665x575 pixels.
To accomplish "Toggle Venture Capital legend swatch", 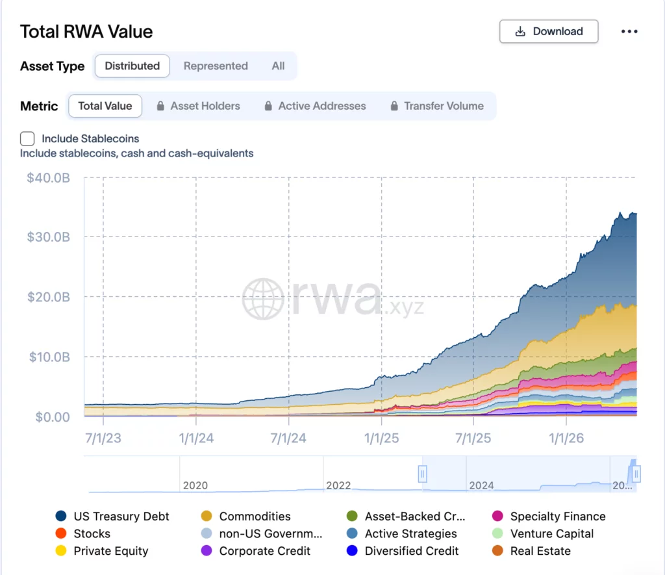I will click(x=497, y=533).
